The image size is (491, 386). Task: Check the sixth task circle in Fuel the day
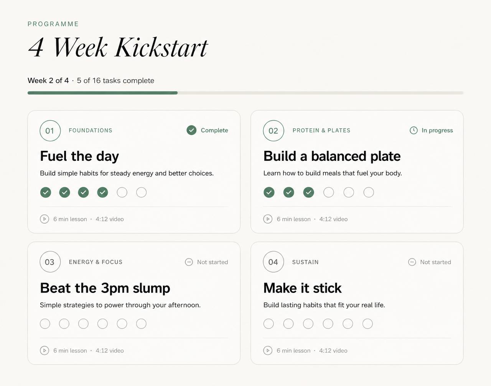point(142,192)
